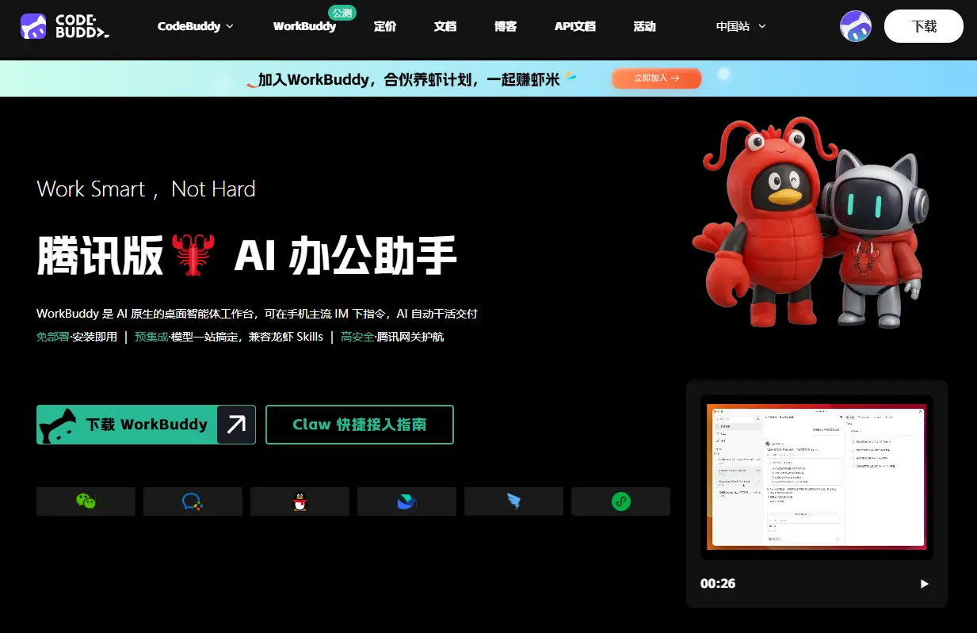Select the API文档 menu item
Image resolution: width=977 pixels, height=633 pixels.
(x=574, y=26)
